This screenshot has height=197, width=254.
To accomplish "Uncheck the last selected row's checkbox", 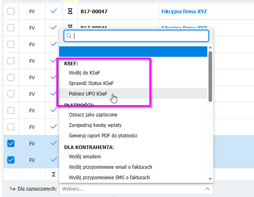I will (11, 160).
